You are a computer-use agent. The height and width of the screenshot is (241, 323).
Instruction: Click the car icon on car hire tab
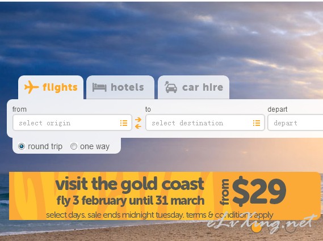(x=171, y=87)
